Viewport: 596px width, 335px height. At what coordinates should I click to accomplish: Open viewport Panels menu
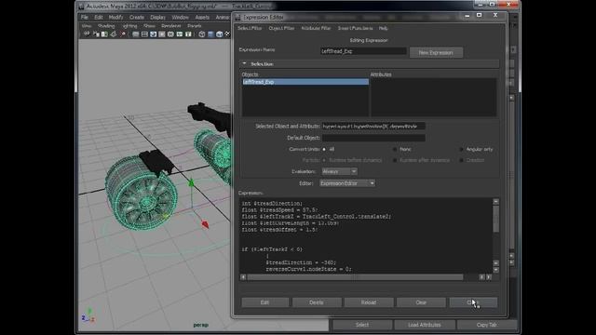[x=195, y=26]
